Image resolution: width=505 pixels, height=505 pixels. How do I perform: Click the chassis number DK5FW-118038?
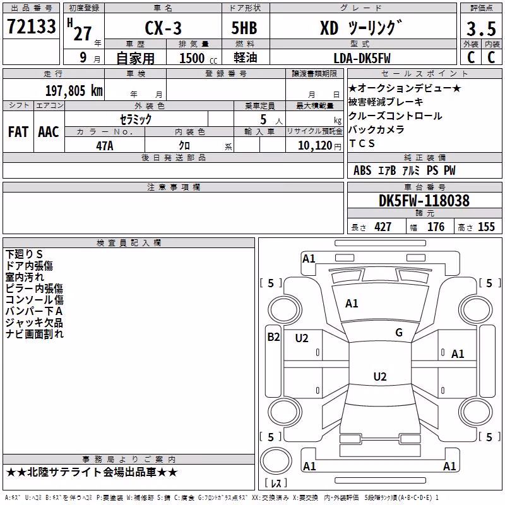point(424,201)
